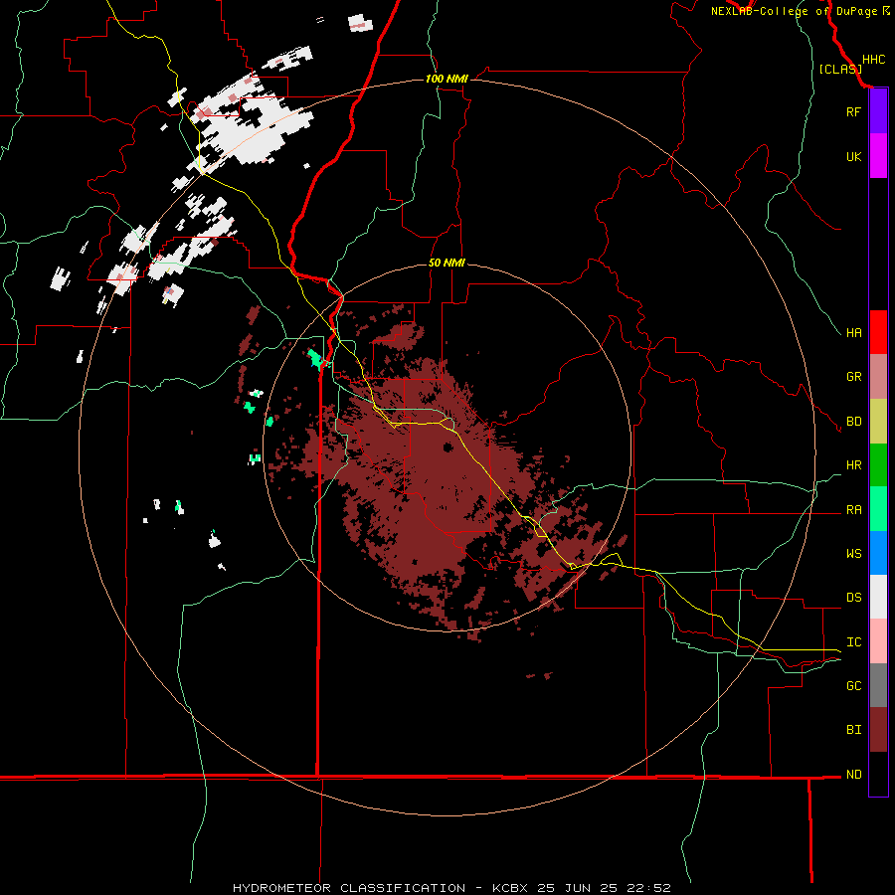Image resolution: width=895 pixels, height=895 pixels.
Task: Click the bright green RA legend swatch
Action: click(878, 509)
